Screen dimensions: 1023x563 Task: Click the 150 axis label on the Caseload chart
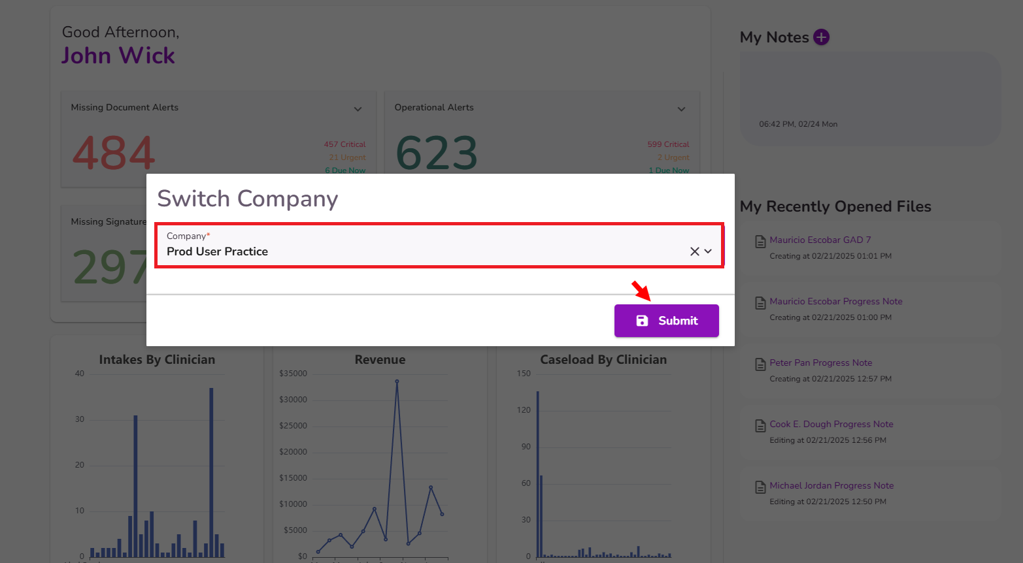pyautogui.click(x=524, y=374)
